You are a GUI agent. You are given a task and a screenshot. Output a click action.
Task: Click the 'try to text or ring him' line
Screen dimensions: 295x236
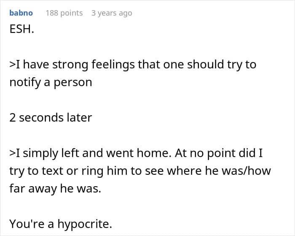pos(140,171)
